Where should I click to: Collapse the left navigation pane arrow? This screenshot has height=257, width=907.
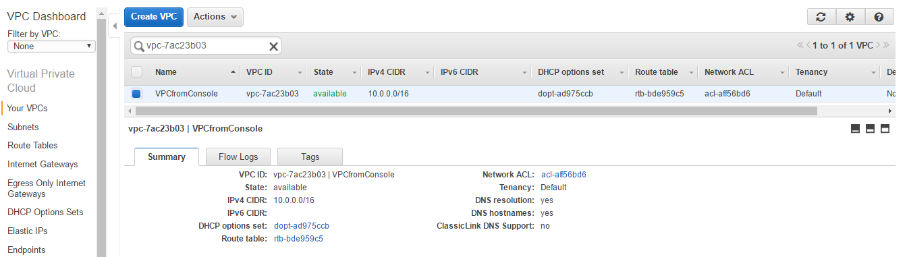point(114,26)
